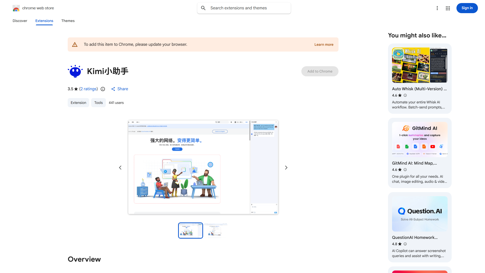This screenshot has height=273, width=485.
Task: Click the info icon beside GitMind AI's rating
Action: pyautogui.click(x=405, y=170)
